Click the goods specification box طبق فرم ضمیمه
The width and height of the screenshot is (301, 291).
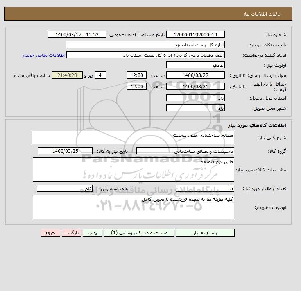[133, 170]
